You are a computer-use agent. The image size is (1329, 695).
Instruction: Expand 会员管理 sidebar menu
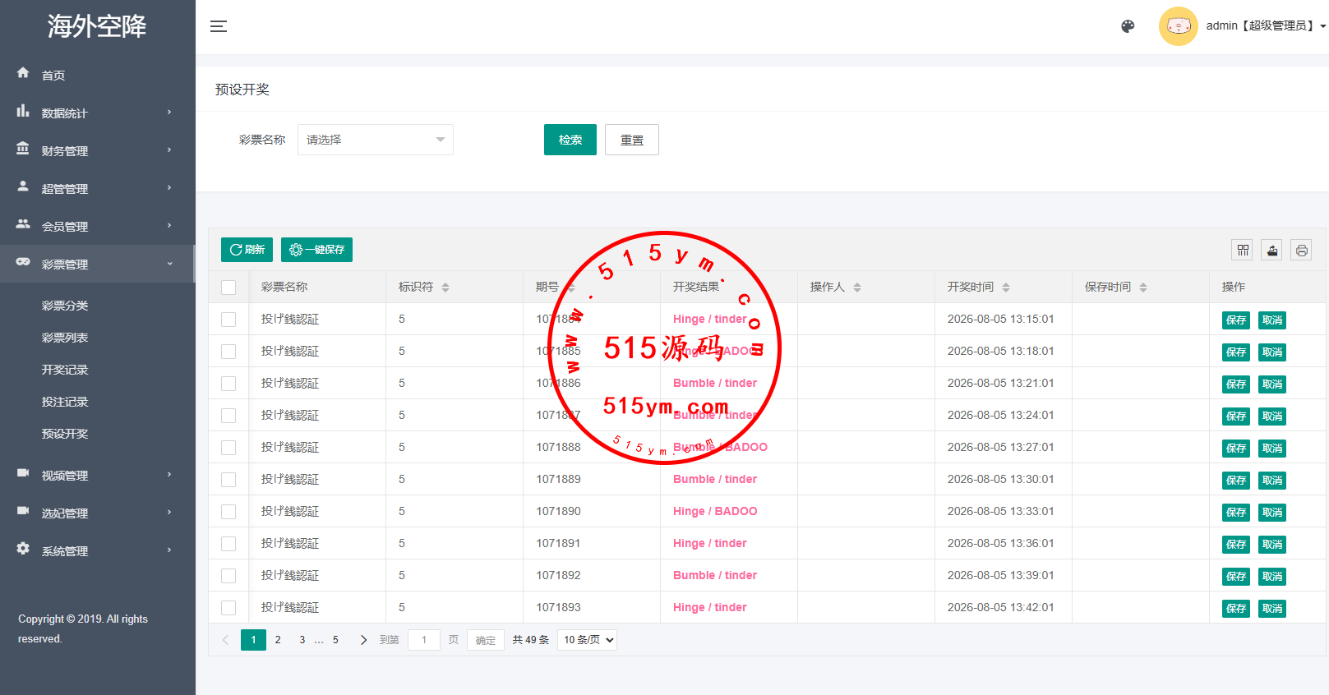coord(98,226)
